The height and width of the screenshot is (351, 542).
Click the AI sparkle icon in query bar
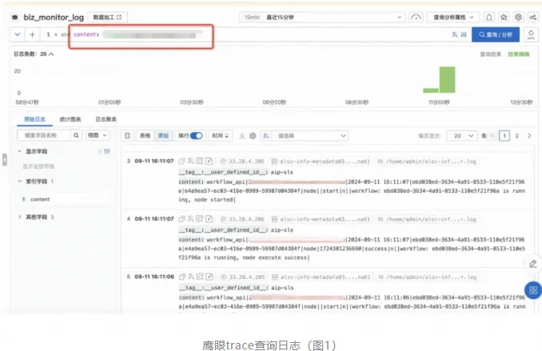tap(455, 34)
